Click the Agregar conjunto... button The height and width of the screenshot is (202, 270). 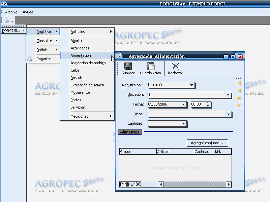[207, 143]
